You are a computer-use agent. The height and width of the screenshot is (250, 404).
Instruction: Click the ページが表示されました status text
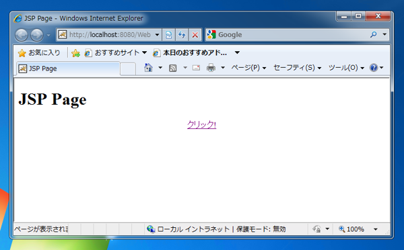tap(41, 229)
